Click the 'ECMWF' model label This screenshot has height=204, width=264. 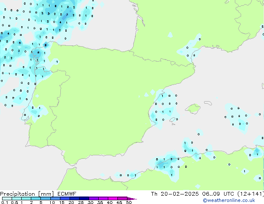(x=67, y=194)
